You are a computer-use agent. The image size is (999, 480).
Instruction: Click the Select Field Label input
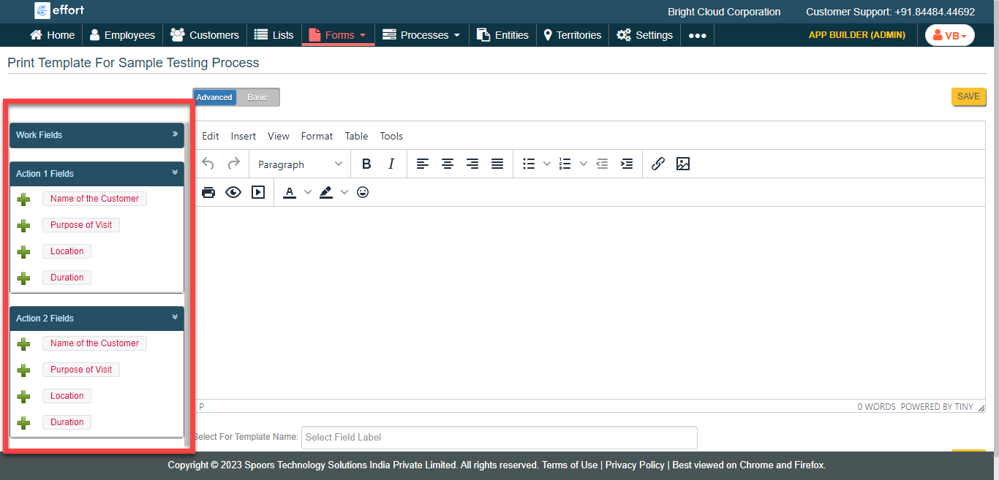tap(499, 438)
